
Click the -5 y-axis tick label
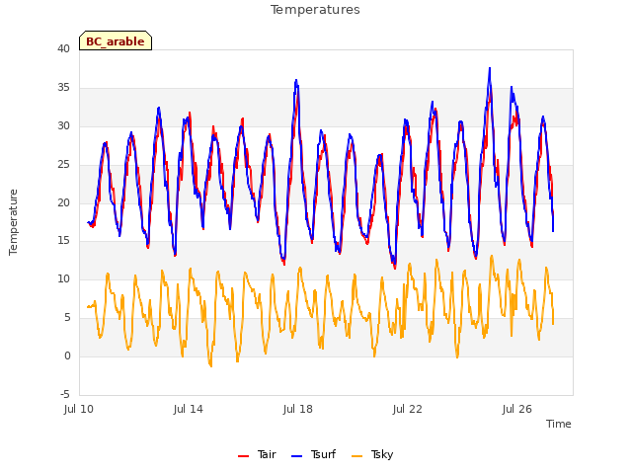(65, 394)
